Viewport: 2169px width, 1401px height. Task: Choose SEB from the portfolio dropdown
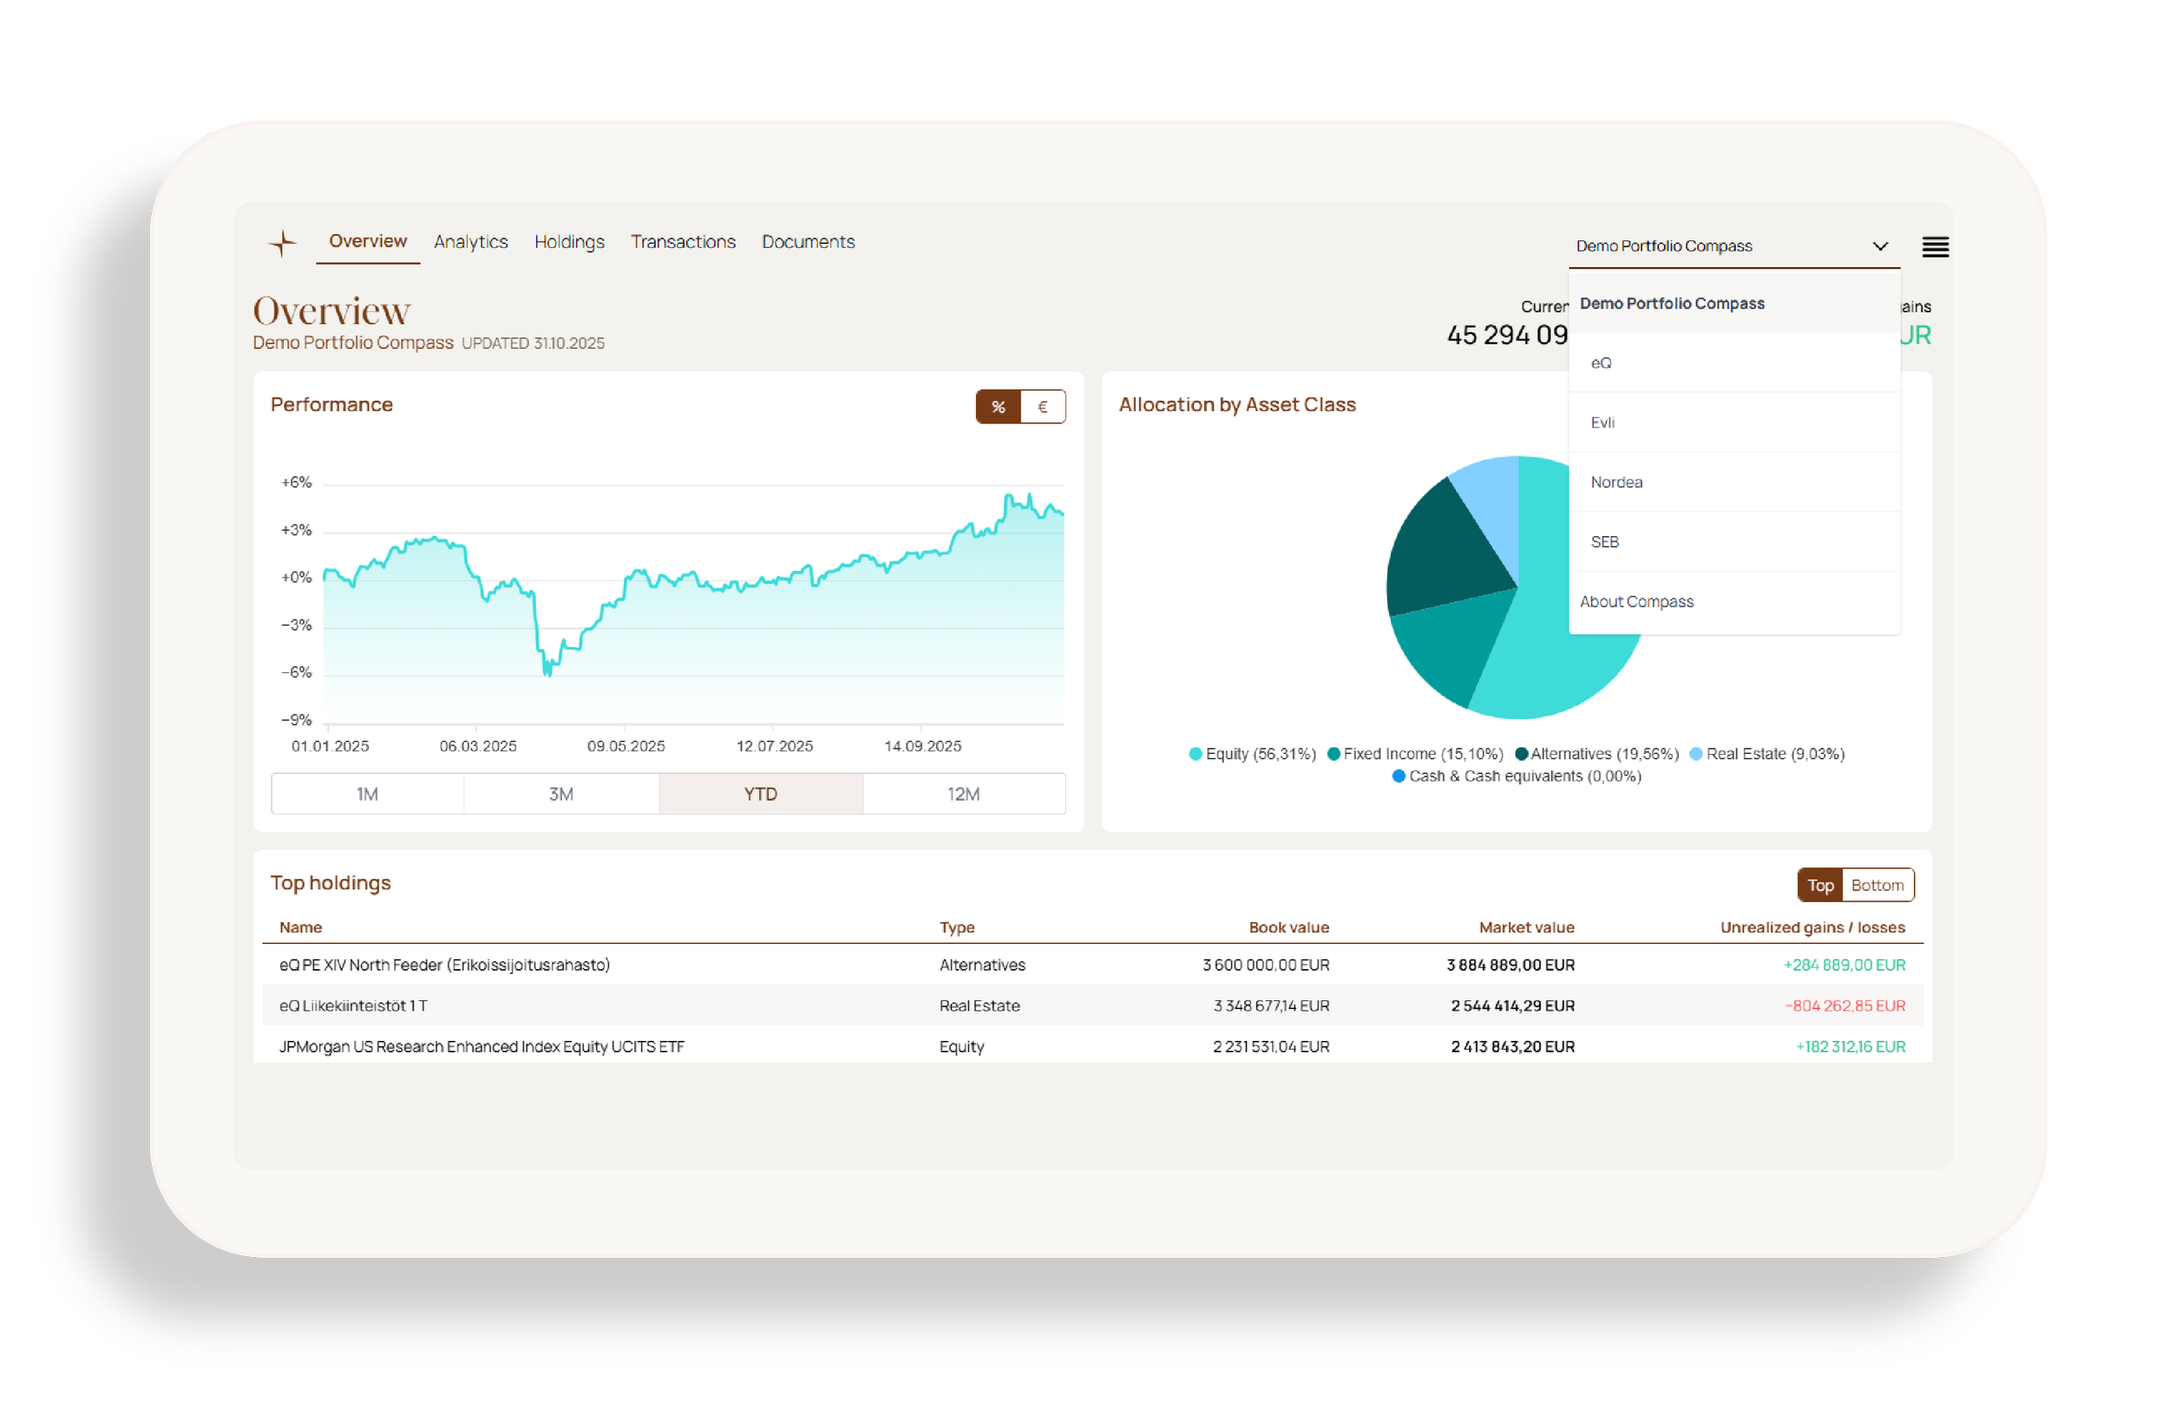[1605, 542]
